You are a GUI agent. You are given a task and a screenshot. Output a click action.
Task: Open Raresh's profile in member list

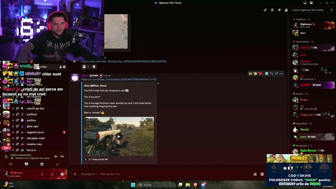(x=314, y=129)
